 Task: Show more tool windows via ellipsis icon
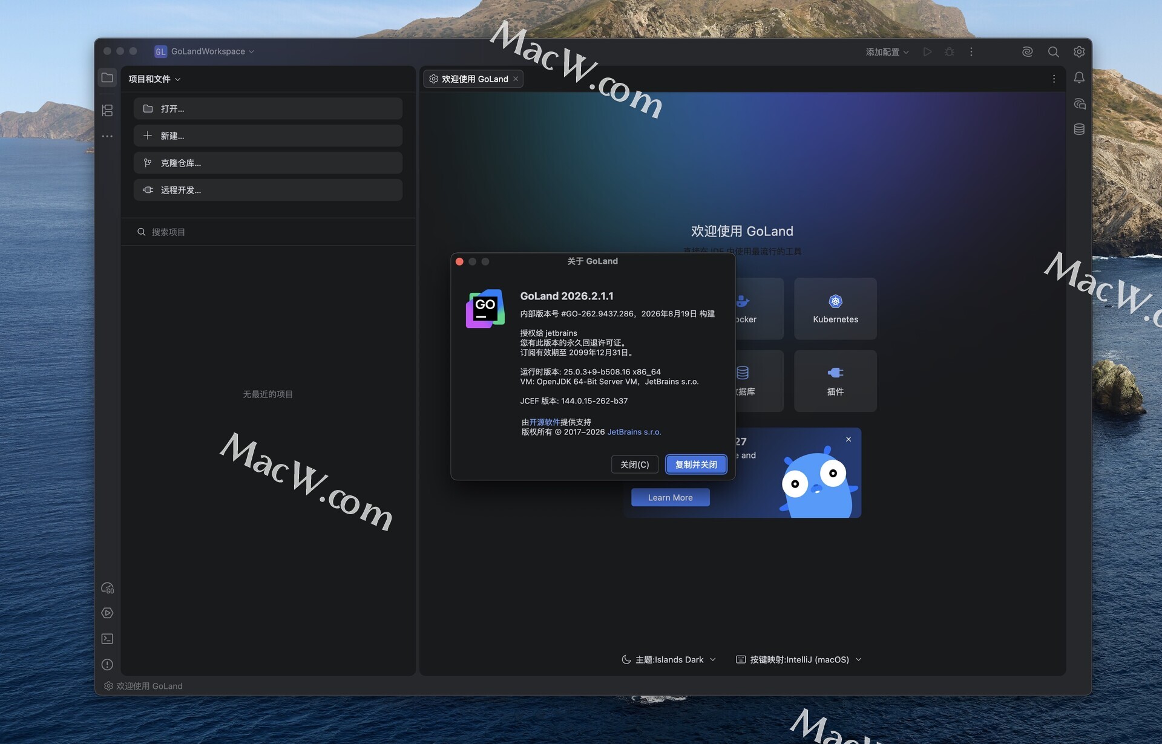107,137
